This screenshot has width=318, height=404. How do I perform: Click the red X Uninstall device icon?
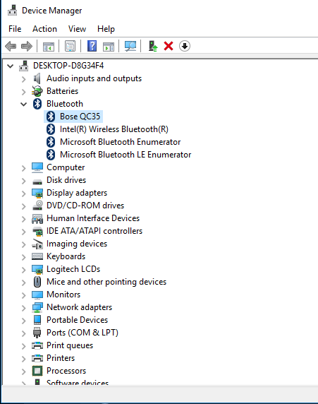(x=169, y=47)
